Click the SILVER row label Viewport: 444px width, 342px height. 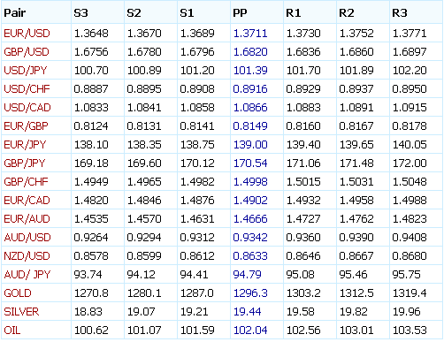(21, 312)
